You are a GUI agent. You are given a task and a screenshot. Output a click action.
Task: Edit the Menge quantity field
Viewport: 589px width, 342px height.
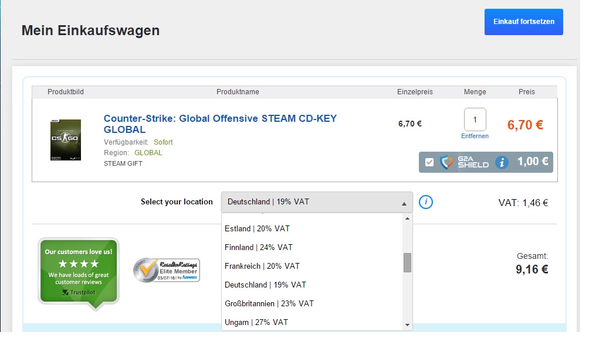[x=475, y=119]
